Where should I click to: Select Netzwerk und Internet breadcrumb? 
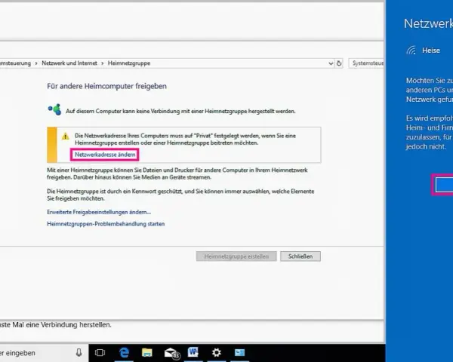click(69, 63)
